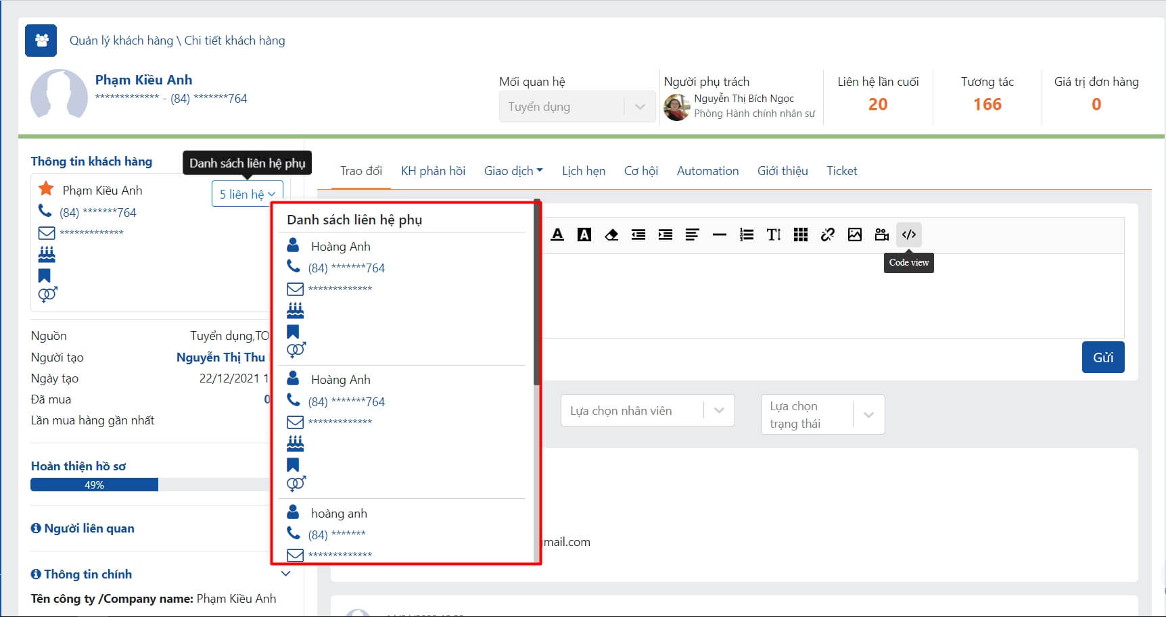This screenshot has width=1166, height=617.
Task: Click the customer avatar placeholder image
Action: [x=59, y=95]
